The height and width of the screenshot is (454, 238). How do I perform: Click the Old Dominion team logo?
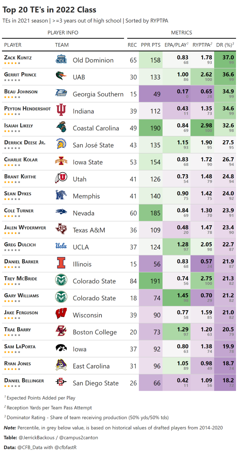tap(61, 60)
